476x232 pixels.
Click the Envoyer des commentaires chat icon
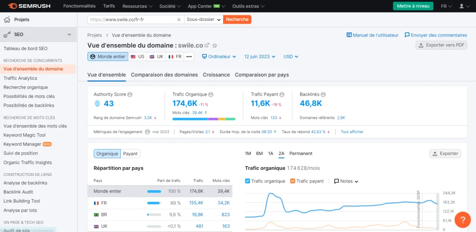(407, 35)
